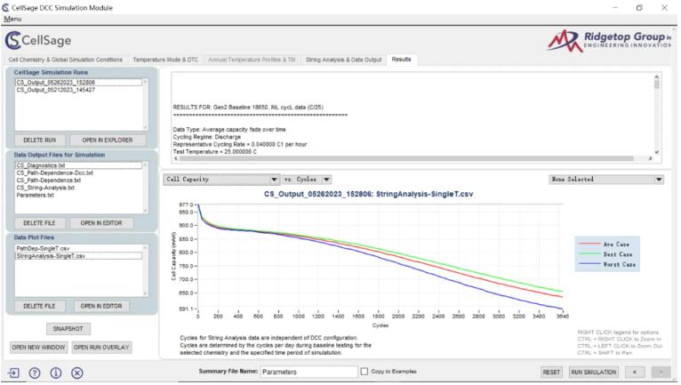Click the circled X cancel icon
The height and width of the screenshot is (385, 681).
(x=76, y=373)
